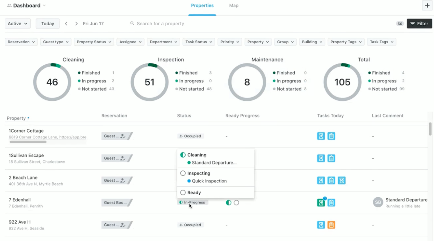Go to the previous day using left arrow
This screenshot has width=434, height=241.
point(66,24)
